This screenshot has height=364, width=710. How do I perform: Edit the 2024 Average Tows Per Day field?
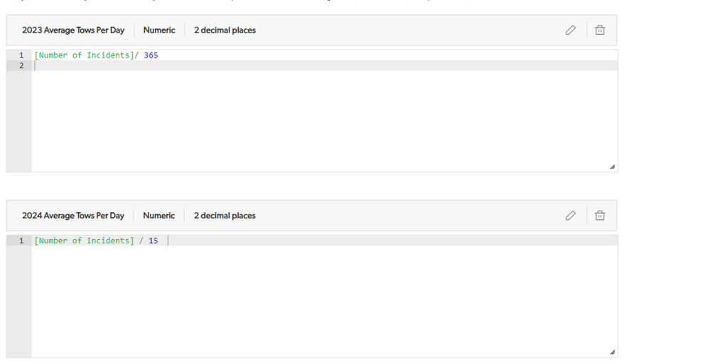(x=571, y=216)
